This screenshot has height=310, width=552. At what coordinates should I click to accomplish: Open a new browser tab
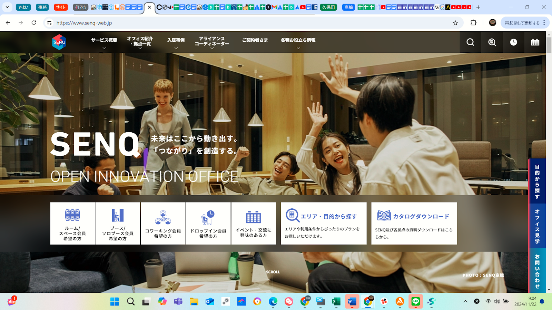pyautogui.click(x=478, y=7)
